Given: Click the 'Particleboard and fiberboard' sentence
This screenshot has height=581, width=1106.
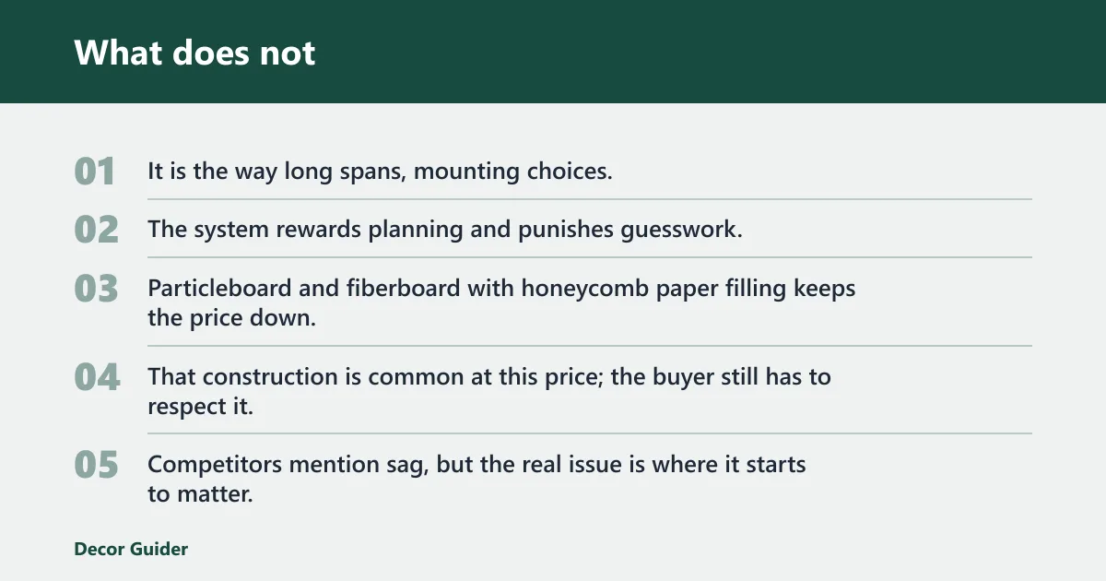Looking at the screenshot, I should [501, 302].
